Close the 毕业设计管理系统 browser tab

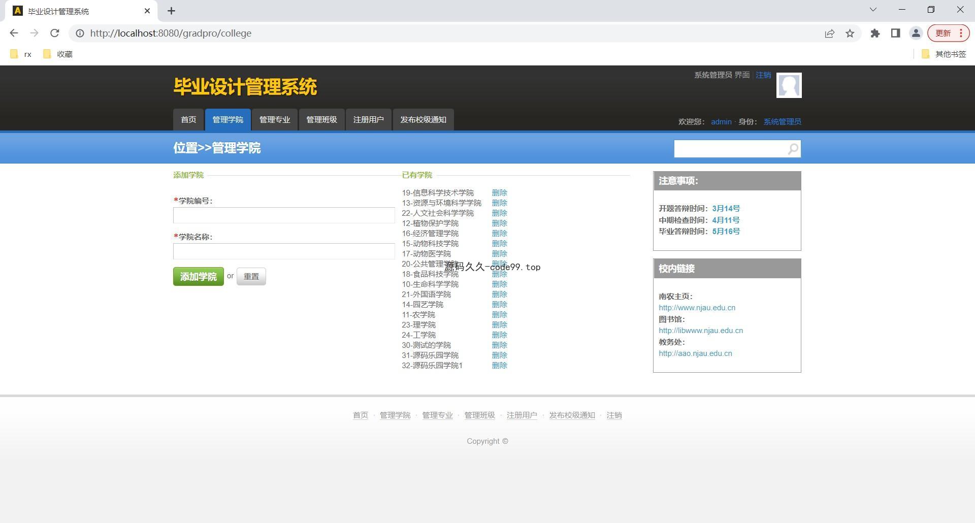pyautogui.click(x=147, y=11)
